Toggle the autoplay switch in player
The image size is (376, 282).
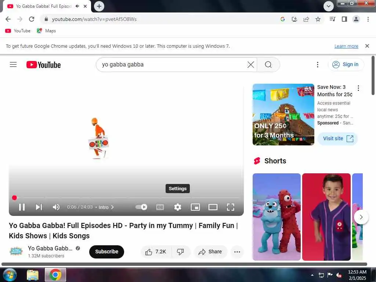pos(141,207)
